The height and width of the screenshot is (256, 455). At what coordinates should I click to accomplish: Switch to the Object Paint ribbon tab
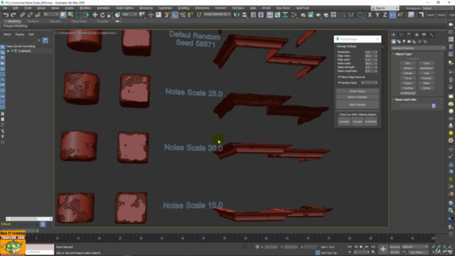click(79, 21)
